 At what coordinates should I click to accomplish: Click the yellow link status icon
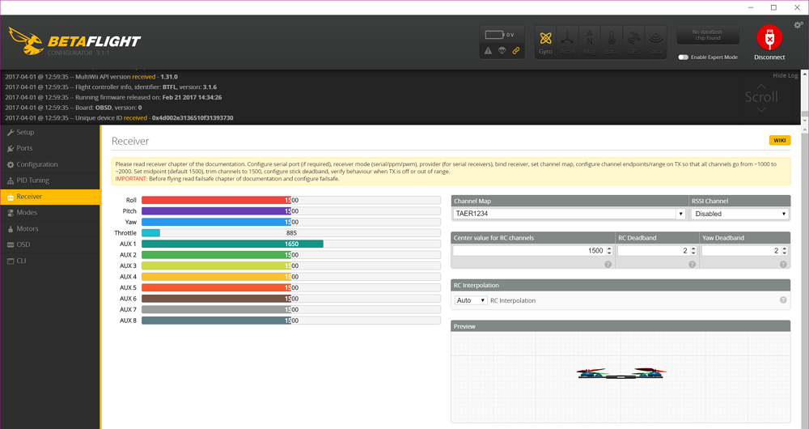515,51
